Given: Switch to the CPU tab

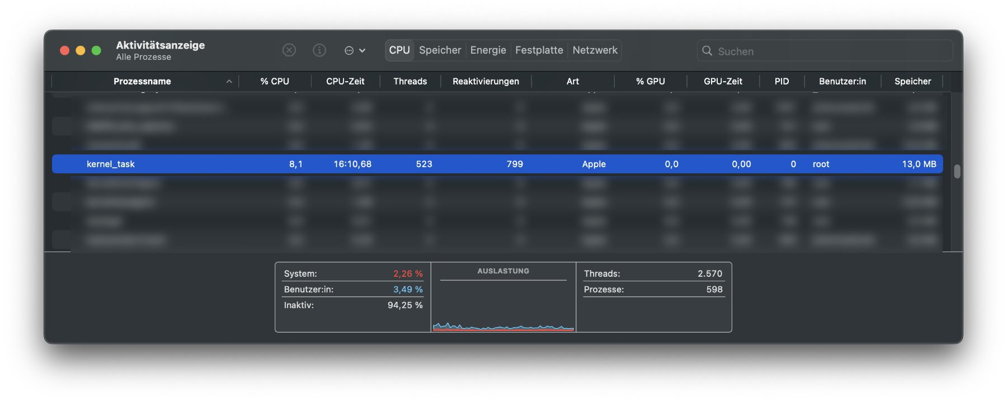Looking at the screenshot, I should (x=399, y=50).
